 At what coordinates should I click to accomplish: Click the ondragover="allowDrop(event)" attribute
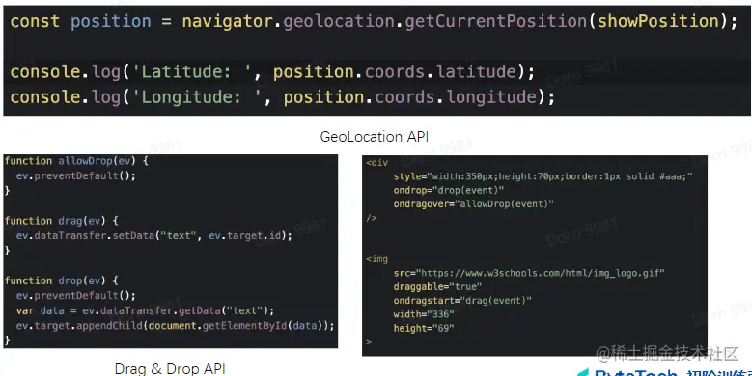(x=473, y=204)
